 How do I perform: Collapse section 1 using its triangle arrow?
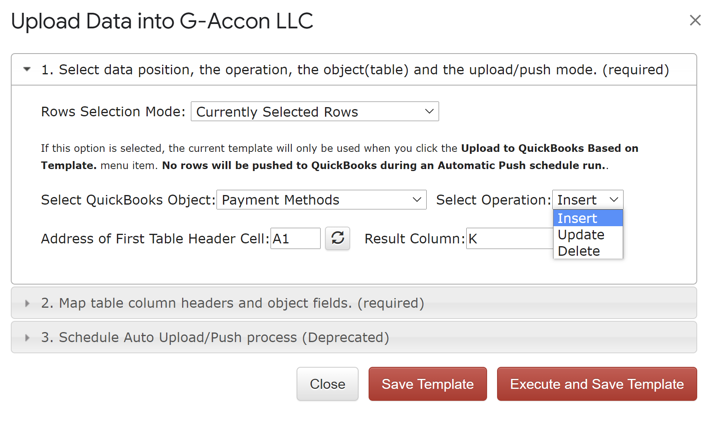coord(27,70)
